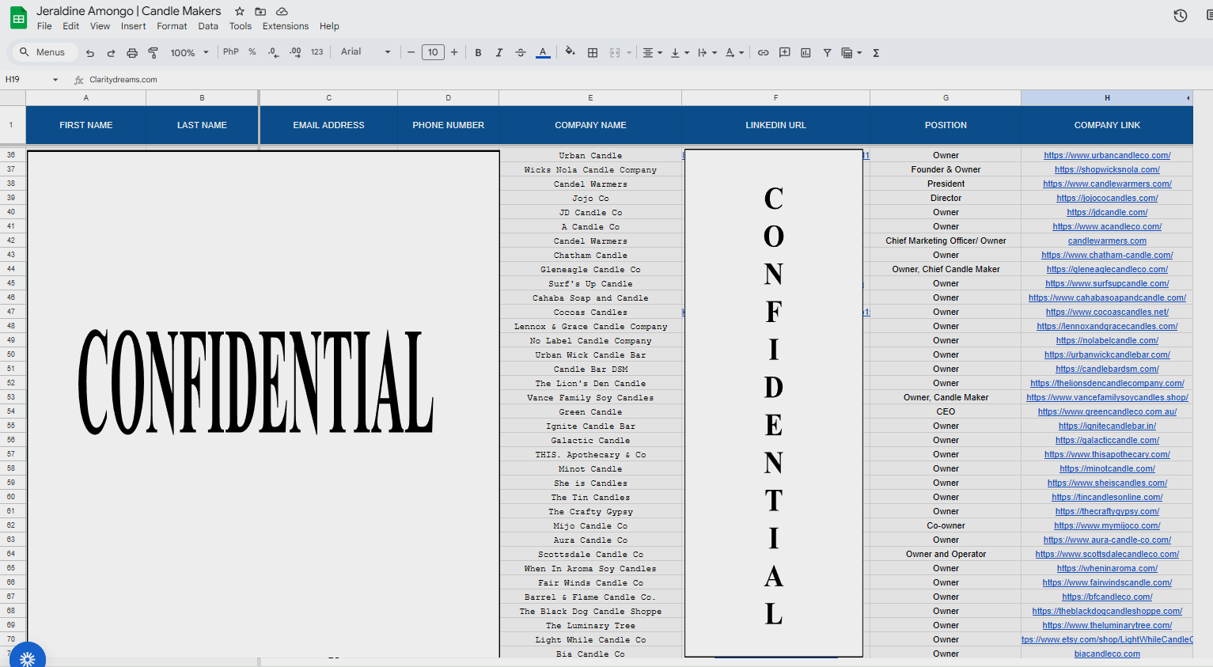1213x667 pixels.
Task: Click the undo arrow
Action: pyautogui.click(x=90, y=53)
